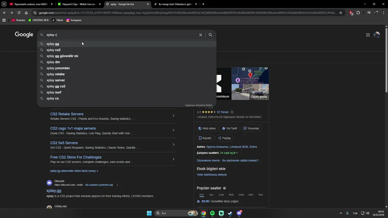Open 'xplay.gg alanından daha fazla sonuç' link

(74, 171)
